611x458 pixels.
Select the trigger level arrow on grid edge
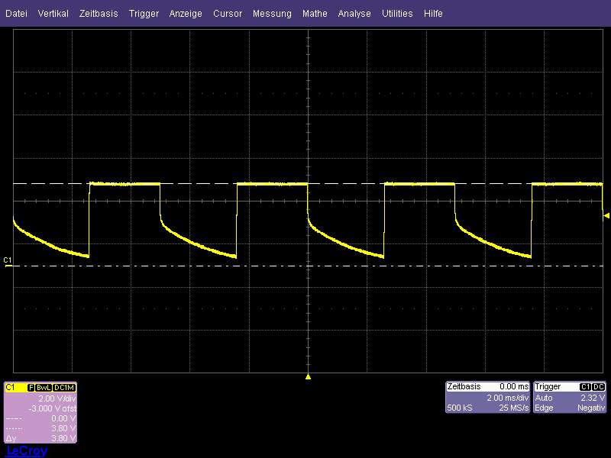tap(606, 215)
